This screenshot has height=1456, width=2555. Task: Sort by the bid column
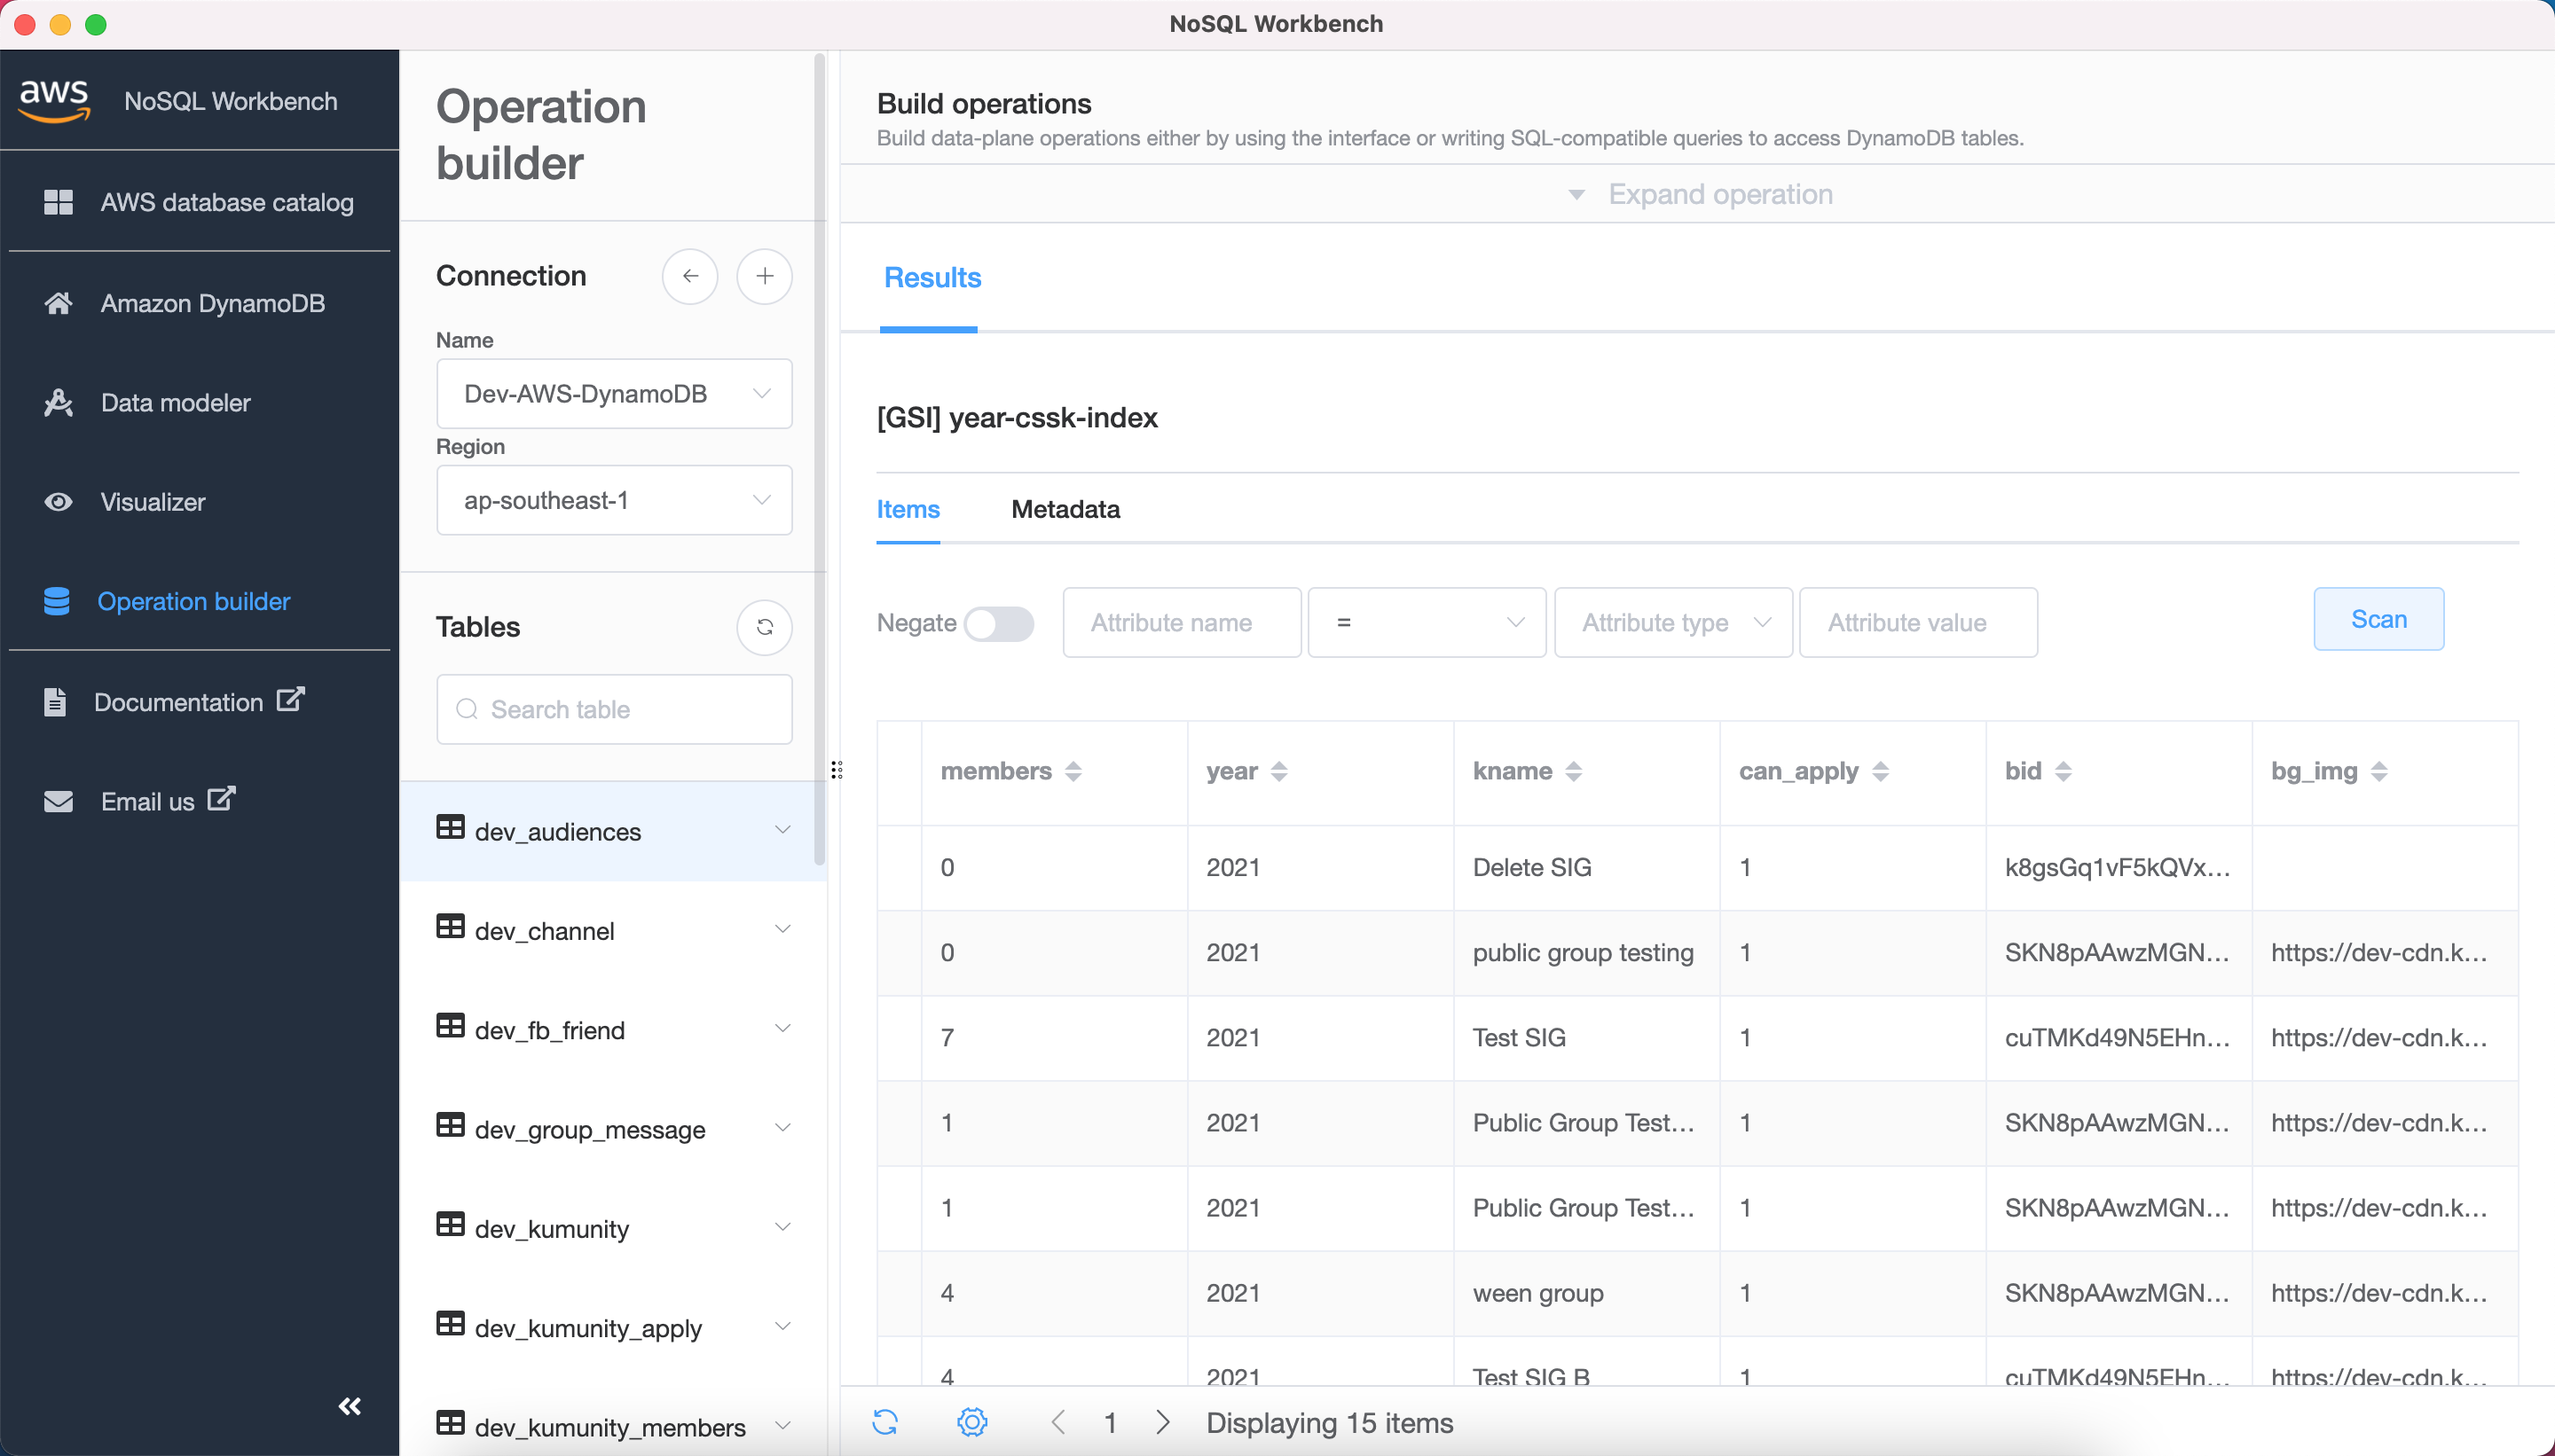tap(2063, 771)
